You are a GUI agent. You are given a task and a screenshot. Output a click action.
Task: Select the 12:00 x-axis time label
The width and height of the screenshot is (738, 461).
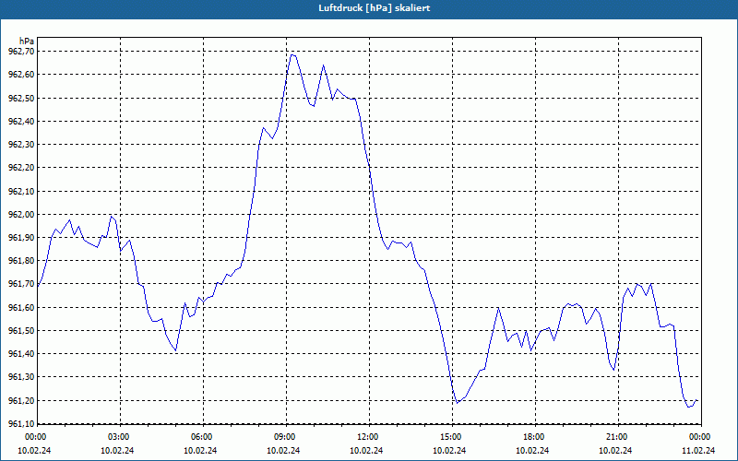(x=369, y=437)
